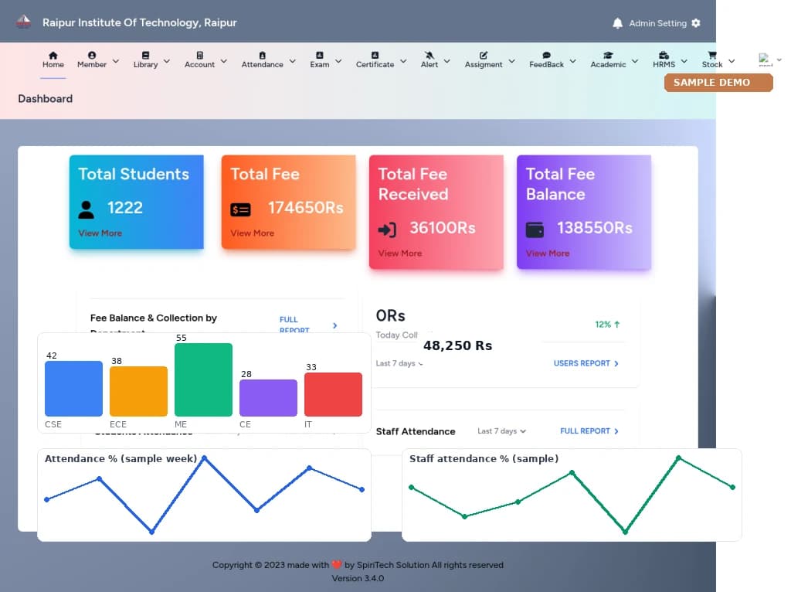The width and height of the screenshot is (791, 592).
Task: Open the Library menu label
Action: pyautogui.click(x=145, y=65)
